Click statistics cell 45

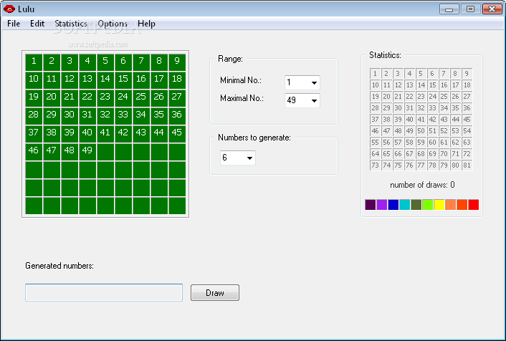pyautogui.click(x=467, y=120)
